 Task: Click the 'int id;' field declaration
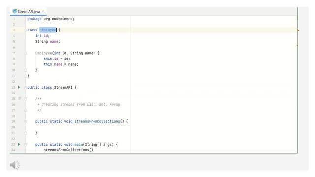pyautogui.click(x=42, y=36)
